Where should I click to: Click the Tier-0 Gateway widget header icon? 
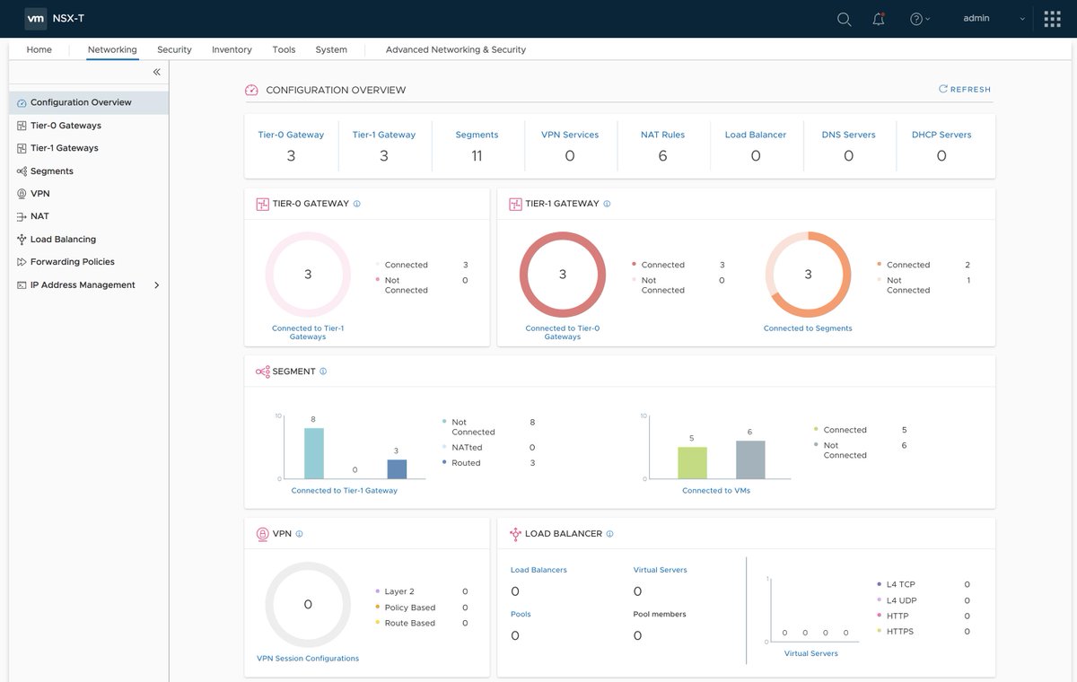point(259,203)
